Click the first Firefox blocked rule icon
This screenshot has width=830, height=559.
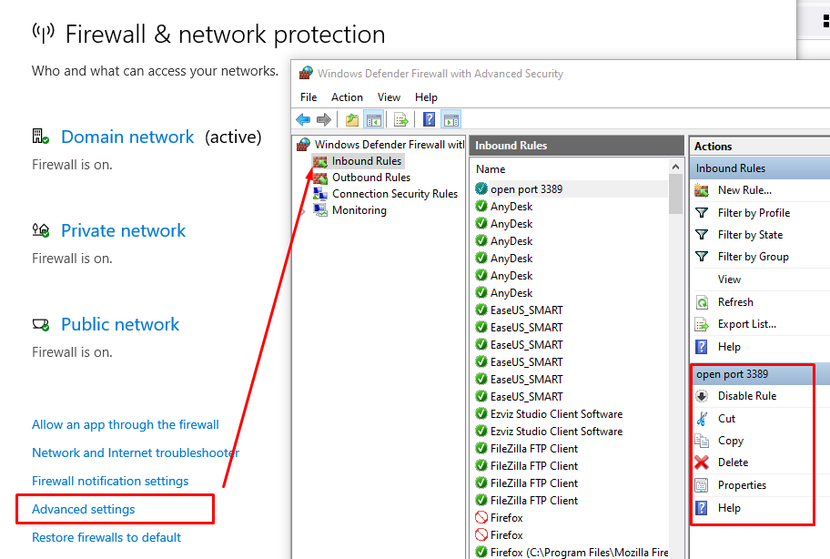pyautogui.click(x=481, y=518)
